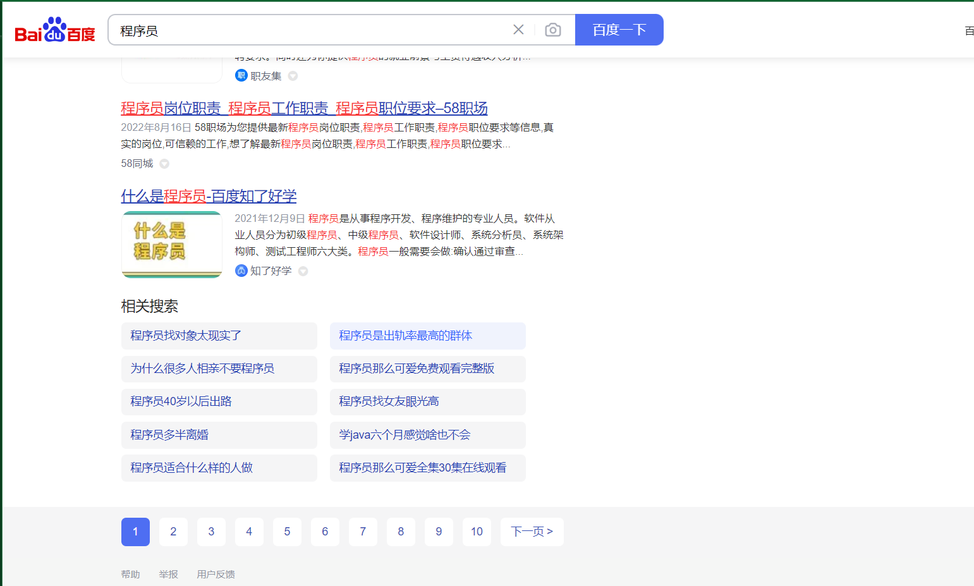Viewport: 974px width, 586px height.
Task: Go to results page 9
Action: pyautogui.click(x=439, y=532)
